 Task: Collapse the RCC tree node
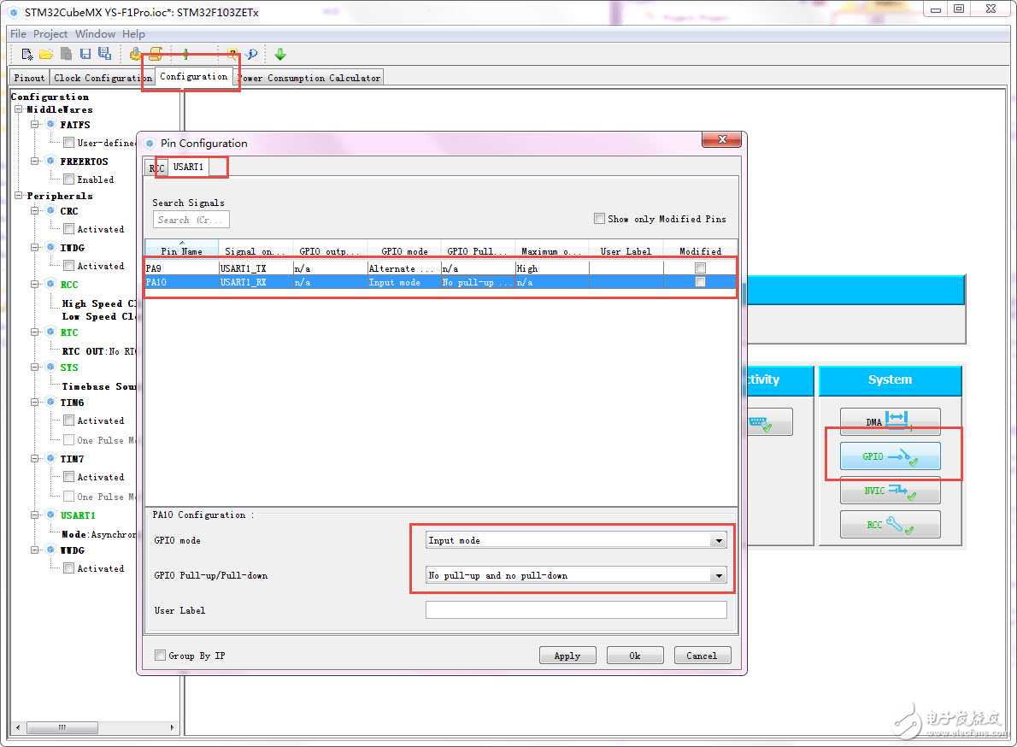click(35, 284)
